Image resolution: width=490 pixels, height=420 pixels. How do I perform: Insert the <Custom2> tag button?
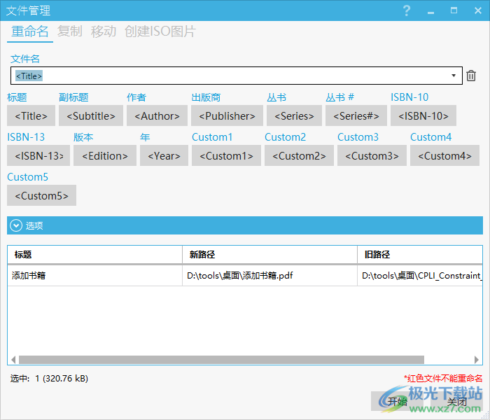point(299,155)
